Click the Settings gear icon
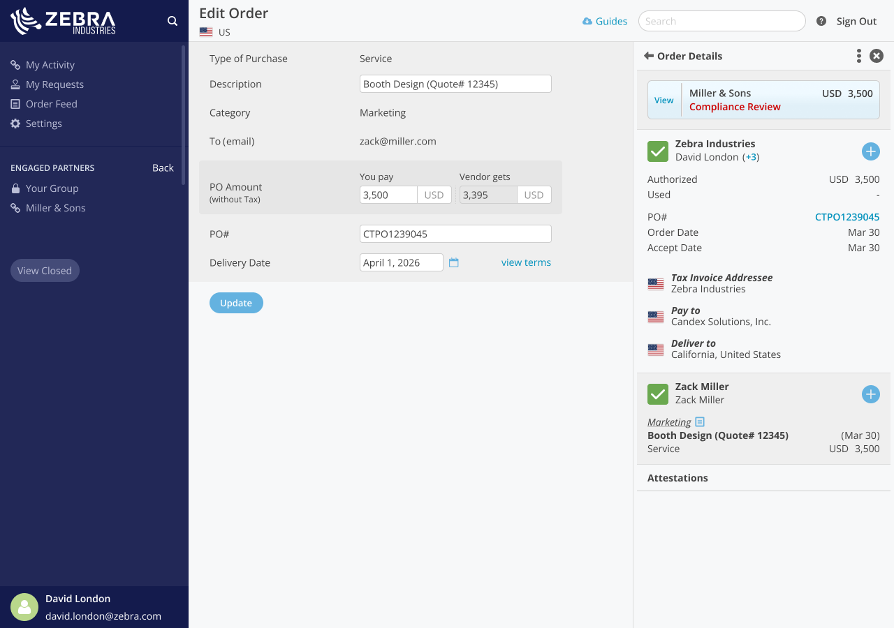Image resolution: width=894 pixels, height=628 pixels. coord(15,124)
